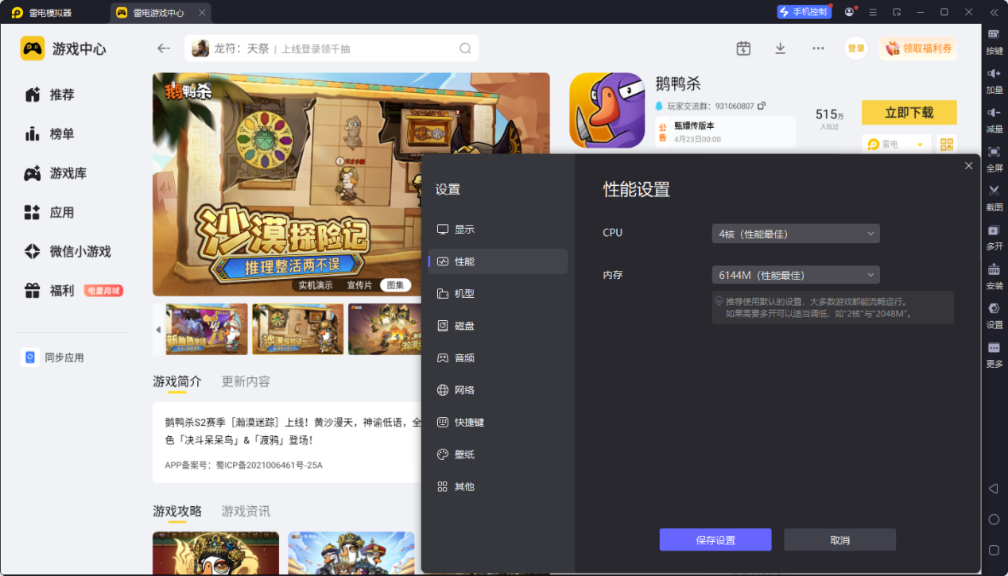Viewport: 1008px width, 576px height.
Task: Click the search magnifier icon
Action: [x=465, y=48]
